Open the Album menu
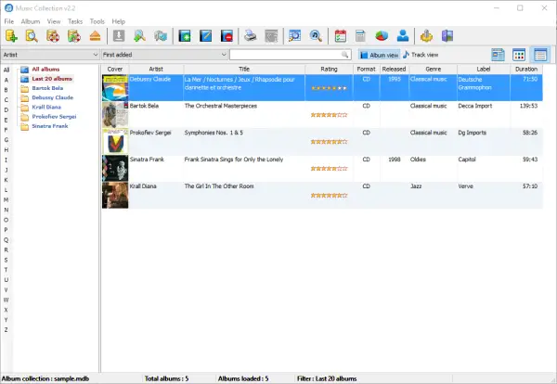557x384 pixels. 31,20
